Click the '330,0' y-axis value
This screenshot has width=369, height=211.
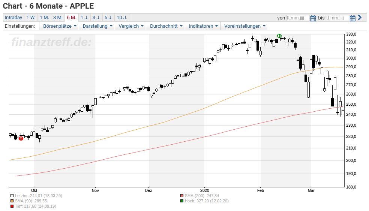point(351,34)
